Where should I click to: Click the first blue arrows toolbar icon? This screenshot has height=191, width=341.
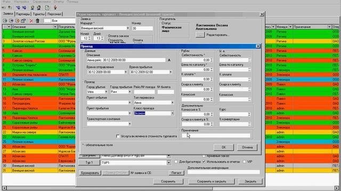[x=18, y=8]
